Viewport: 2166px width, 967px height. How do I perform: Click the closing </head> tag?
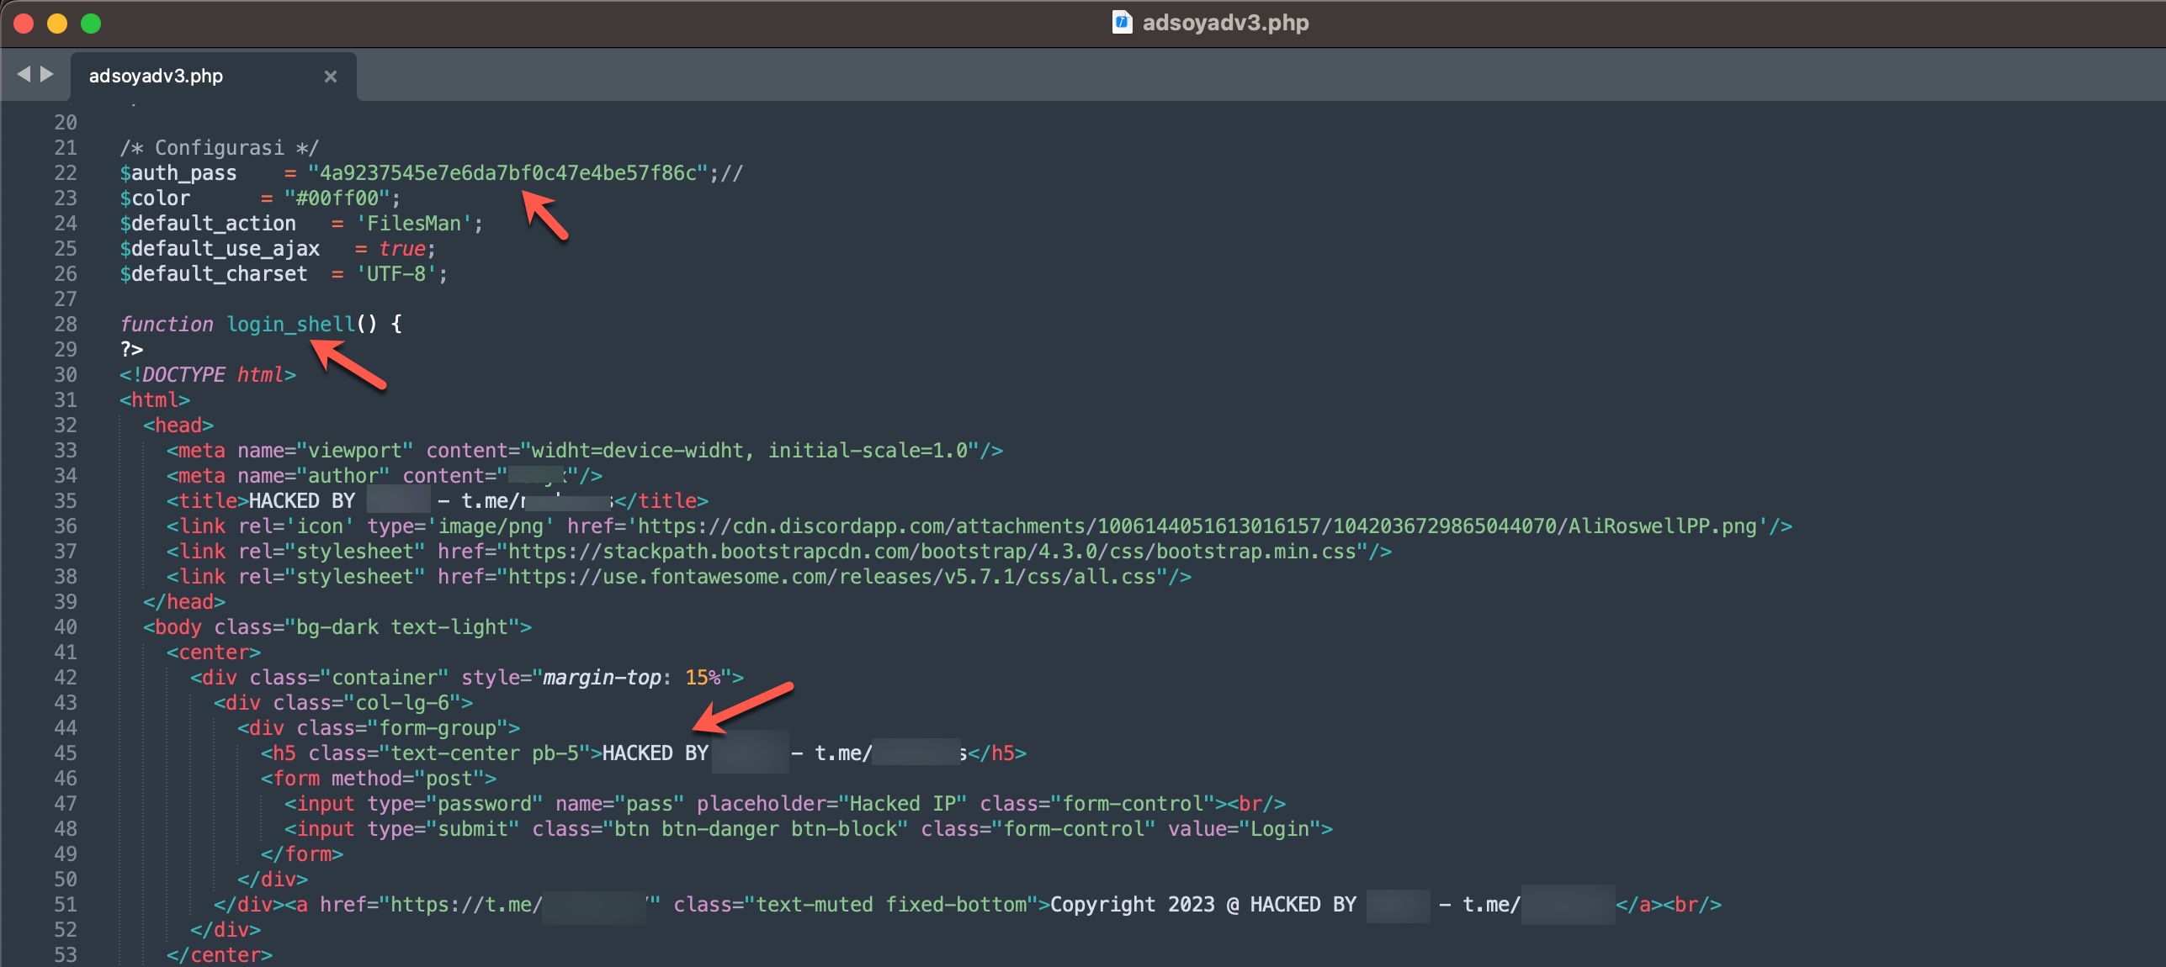click(184, 602)
